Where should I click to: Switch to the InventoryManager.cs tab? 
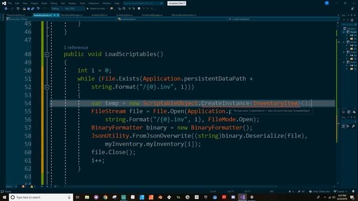point(152,15)
